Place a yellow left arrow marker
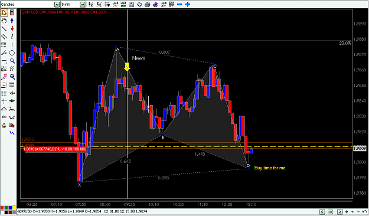The image size is (369, 216). coord(12,93)
